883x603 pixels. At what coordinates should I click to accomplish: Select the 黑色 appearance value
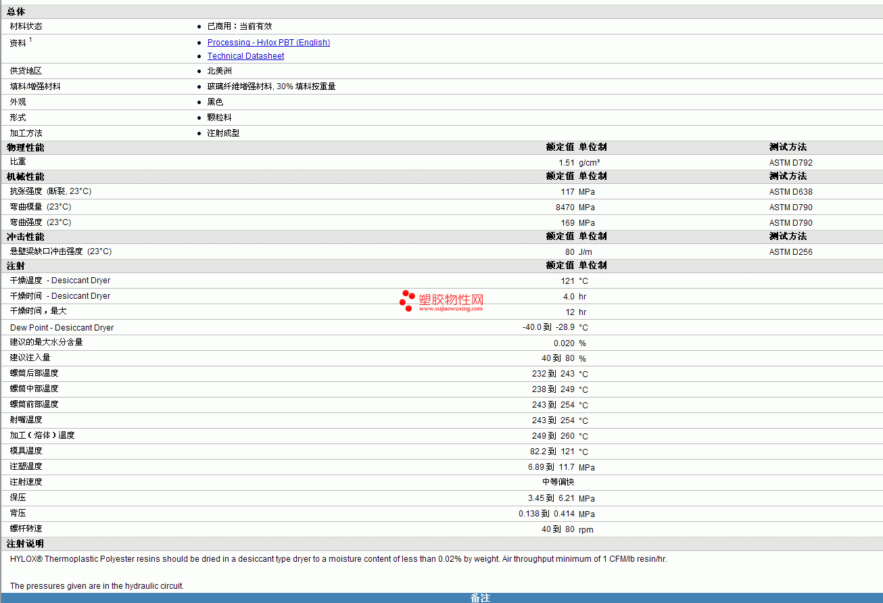click(215, 102)
